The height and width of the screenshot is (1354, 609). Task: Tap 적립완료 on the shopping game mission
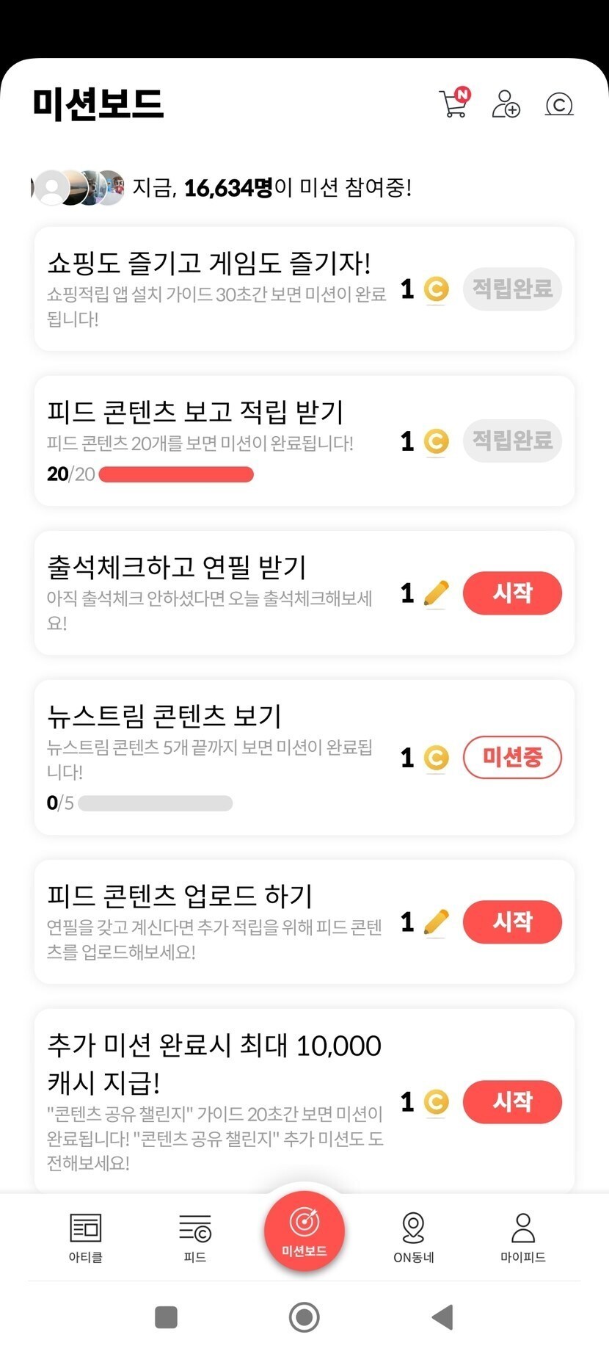pyautogui.click(x=512, y=289)
